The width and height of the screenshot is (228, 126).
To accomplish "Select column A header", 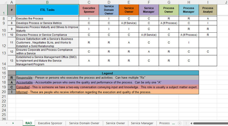I will [12, 2].
